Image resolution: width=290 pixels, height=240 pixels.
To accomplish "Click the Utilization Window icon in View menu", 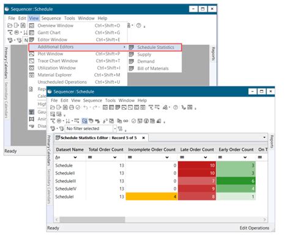I will [32, 68].
